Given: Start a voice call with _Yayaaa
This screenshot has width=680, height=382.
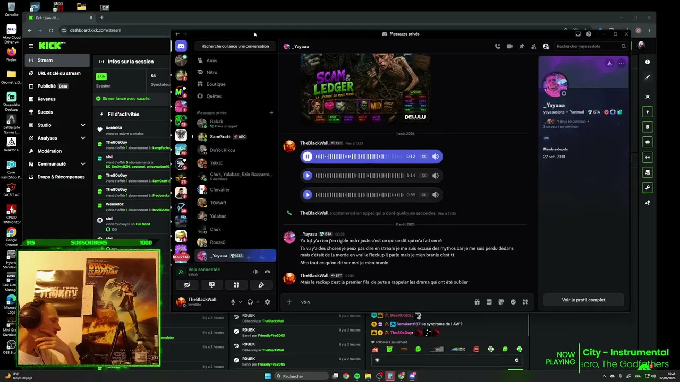Looking at the screenshot, I should point(498,46).
